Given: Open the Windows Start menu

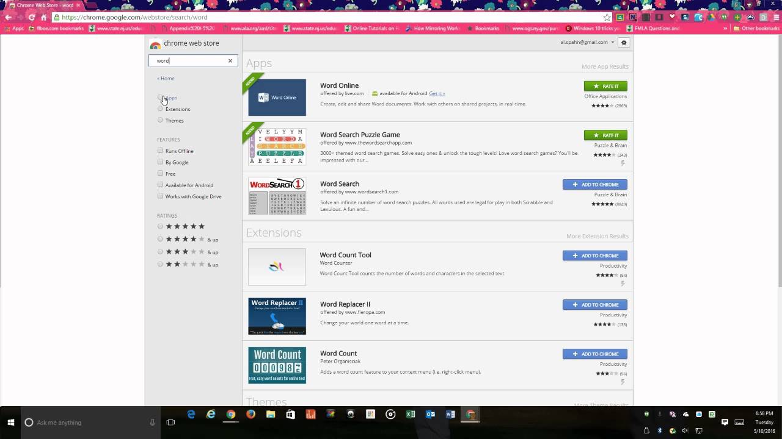Looking at the screenshot, I should click(x=10, y=422).
